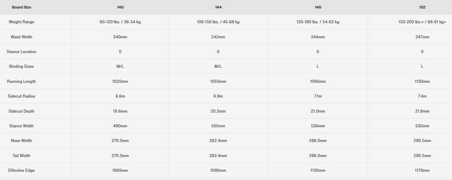Select the 152 board size header

click(422, 7)
